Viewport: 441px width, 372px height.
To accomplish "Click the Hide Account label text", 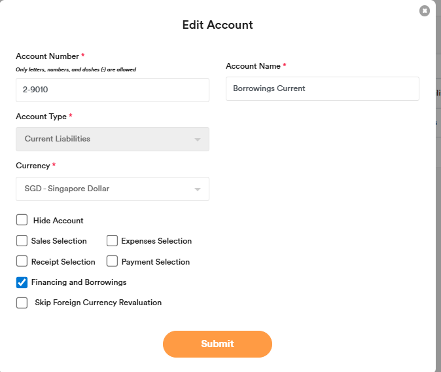I will coord(58,221).
